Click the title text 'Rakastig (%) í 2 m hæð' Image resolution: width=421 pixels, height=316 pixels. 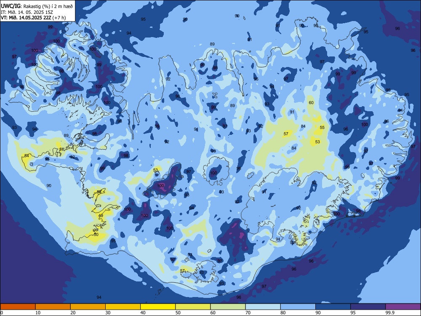(48, 6)
